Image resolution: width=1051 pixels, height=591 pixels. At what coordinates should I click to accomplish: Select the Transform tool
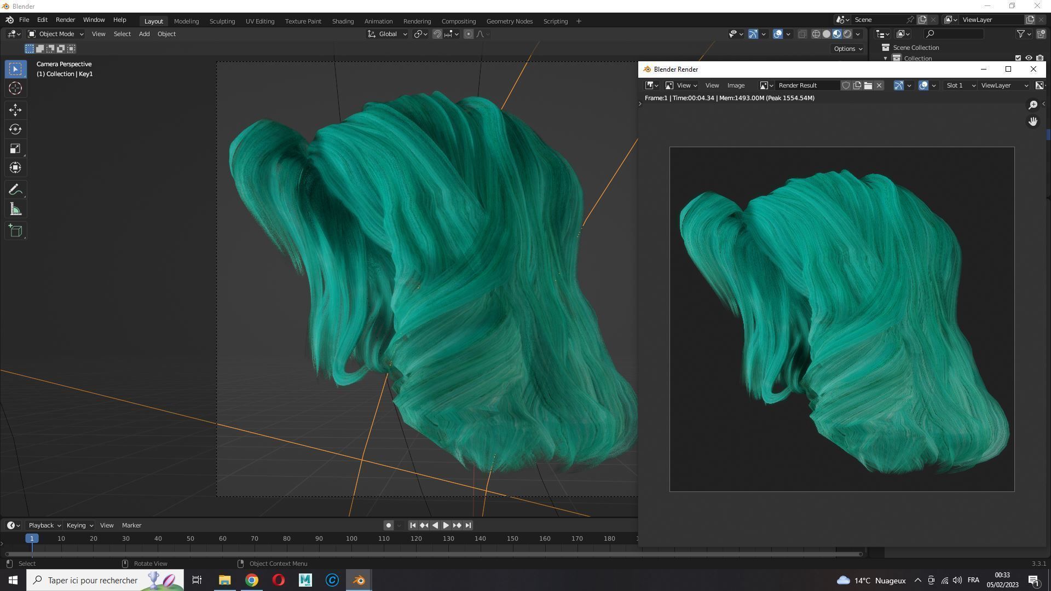coord(15,167)
